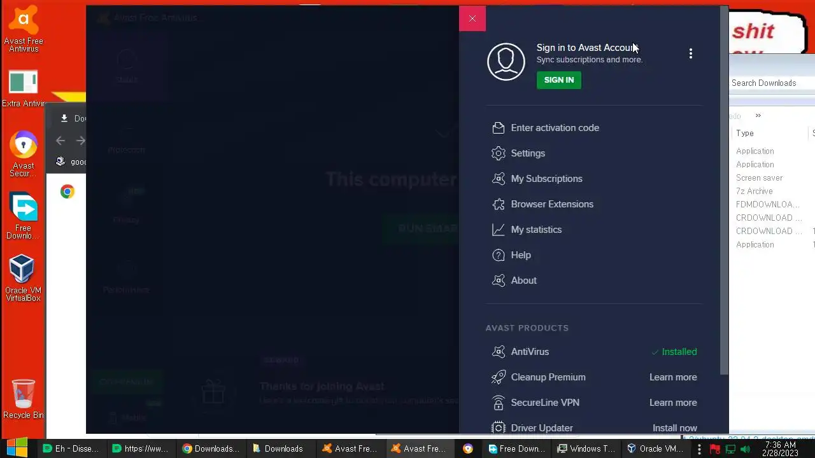Close the Avast menu panel
Viewport: 815px width, 458px height.
(x=472, y=18)
